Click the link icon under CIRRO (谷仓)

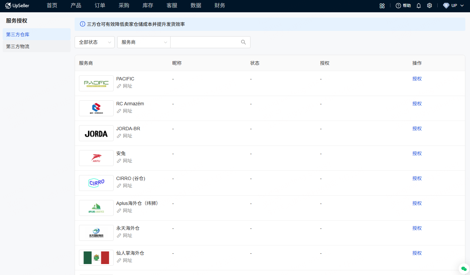(x=119, y=186)
